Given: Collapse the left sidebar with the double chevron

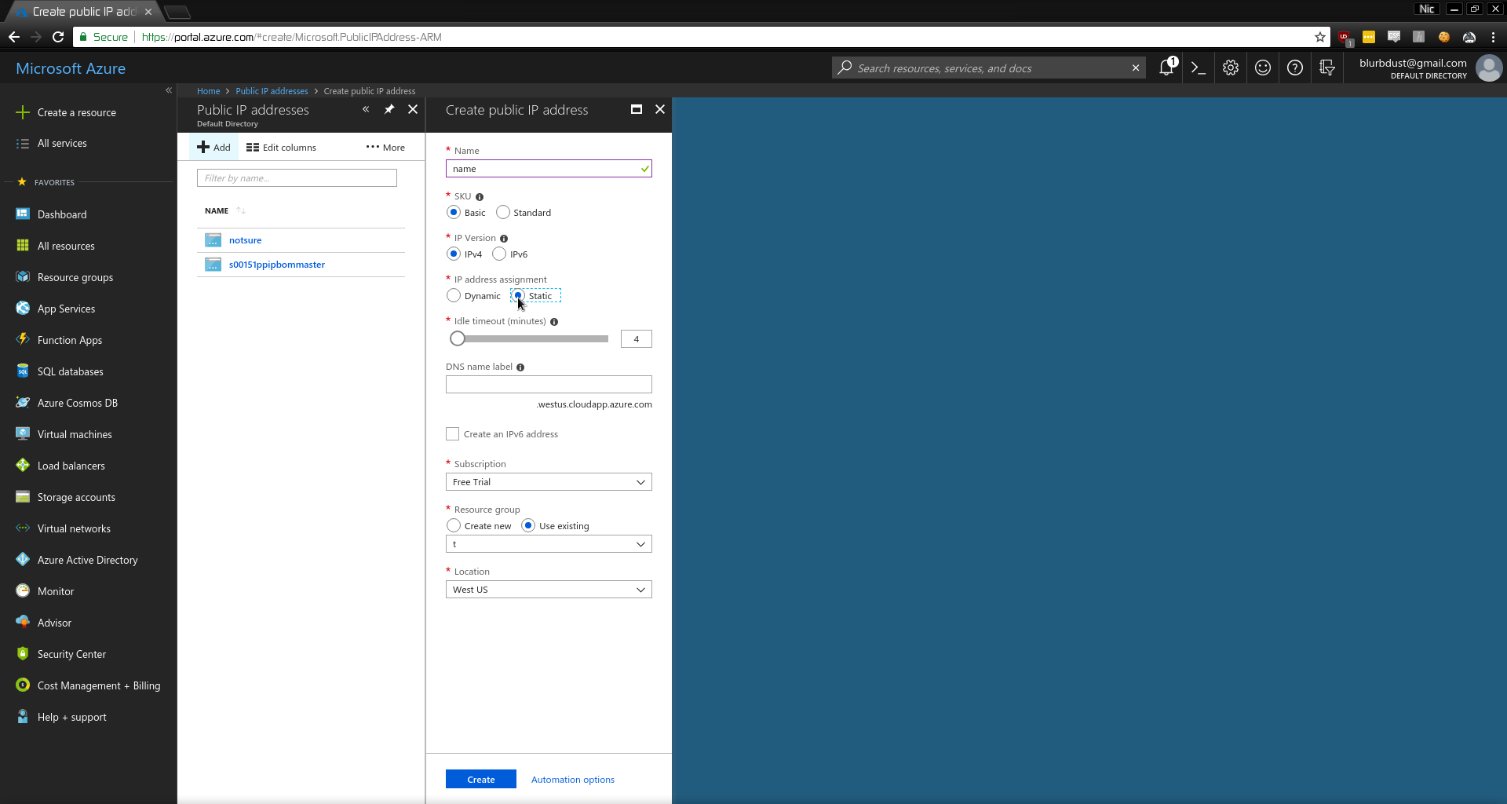Looking at the screenshot, I should coord(169,90).
